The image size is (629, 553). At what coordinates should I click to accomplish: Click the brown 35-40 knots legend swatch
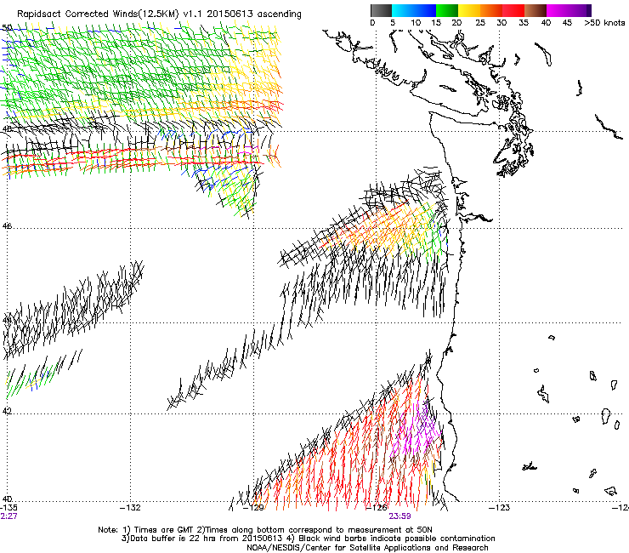coord(535,10)
